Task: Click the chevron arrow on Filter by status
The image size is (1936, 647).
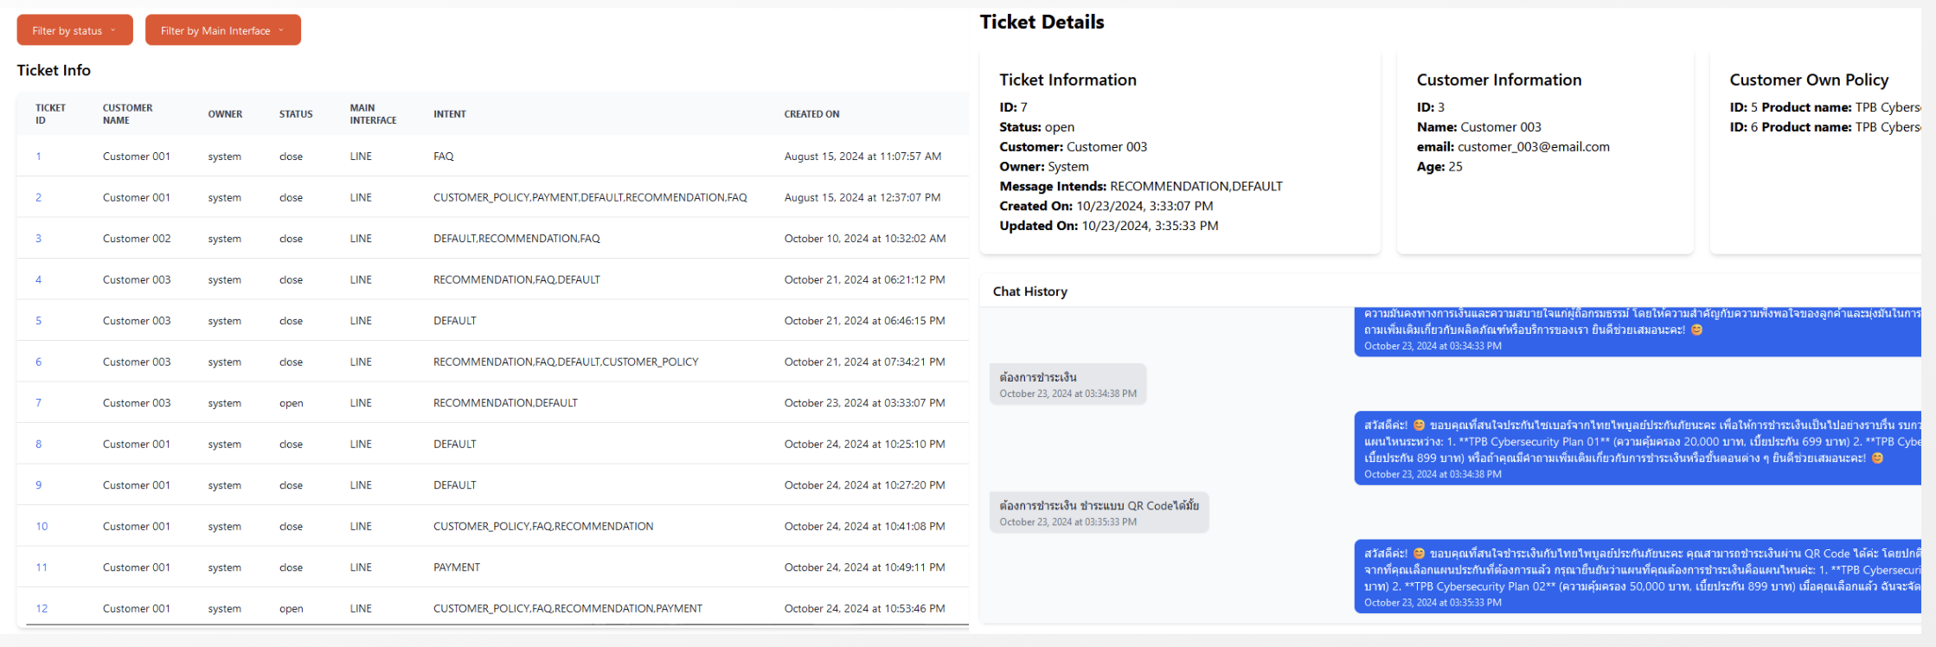Action: 112,30
